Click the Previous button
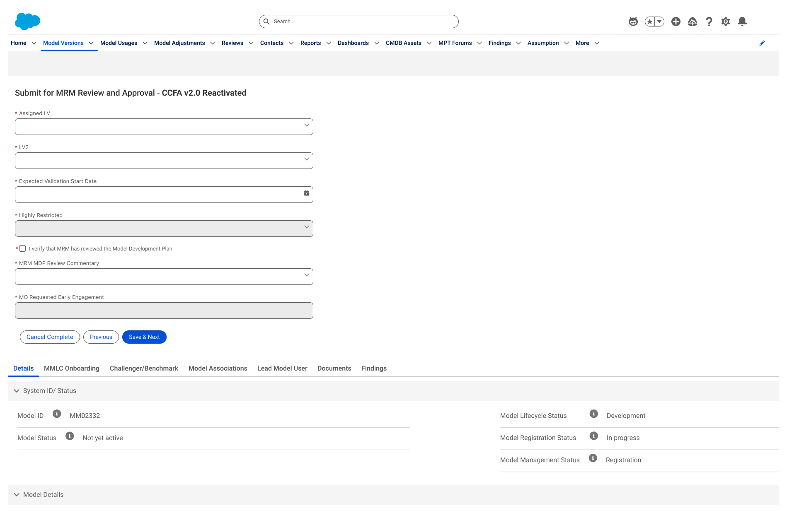This screenshot has height=513, width=787. pos(101,337)
